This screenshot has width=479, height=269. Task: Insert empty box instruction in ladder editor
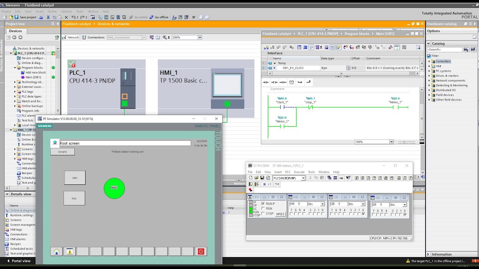pos(292,82)
